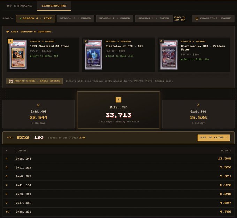
Task: Click 'PSA 9 · $300' price text
Action: (190, 55)
